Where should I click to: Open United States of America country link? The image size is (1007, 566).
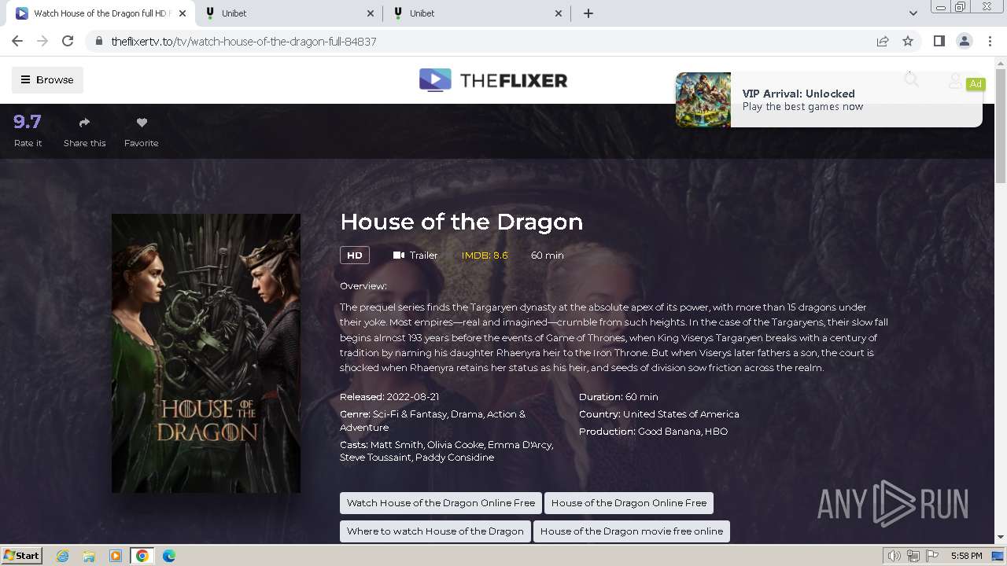(681, 413)
